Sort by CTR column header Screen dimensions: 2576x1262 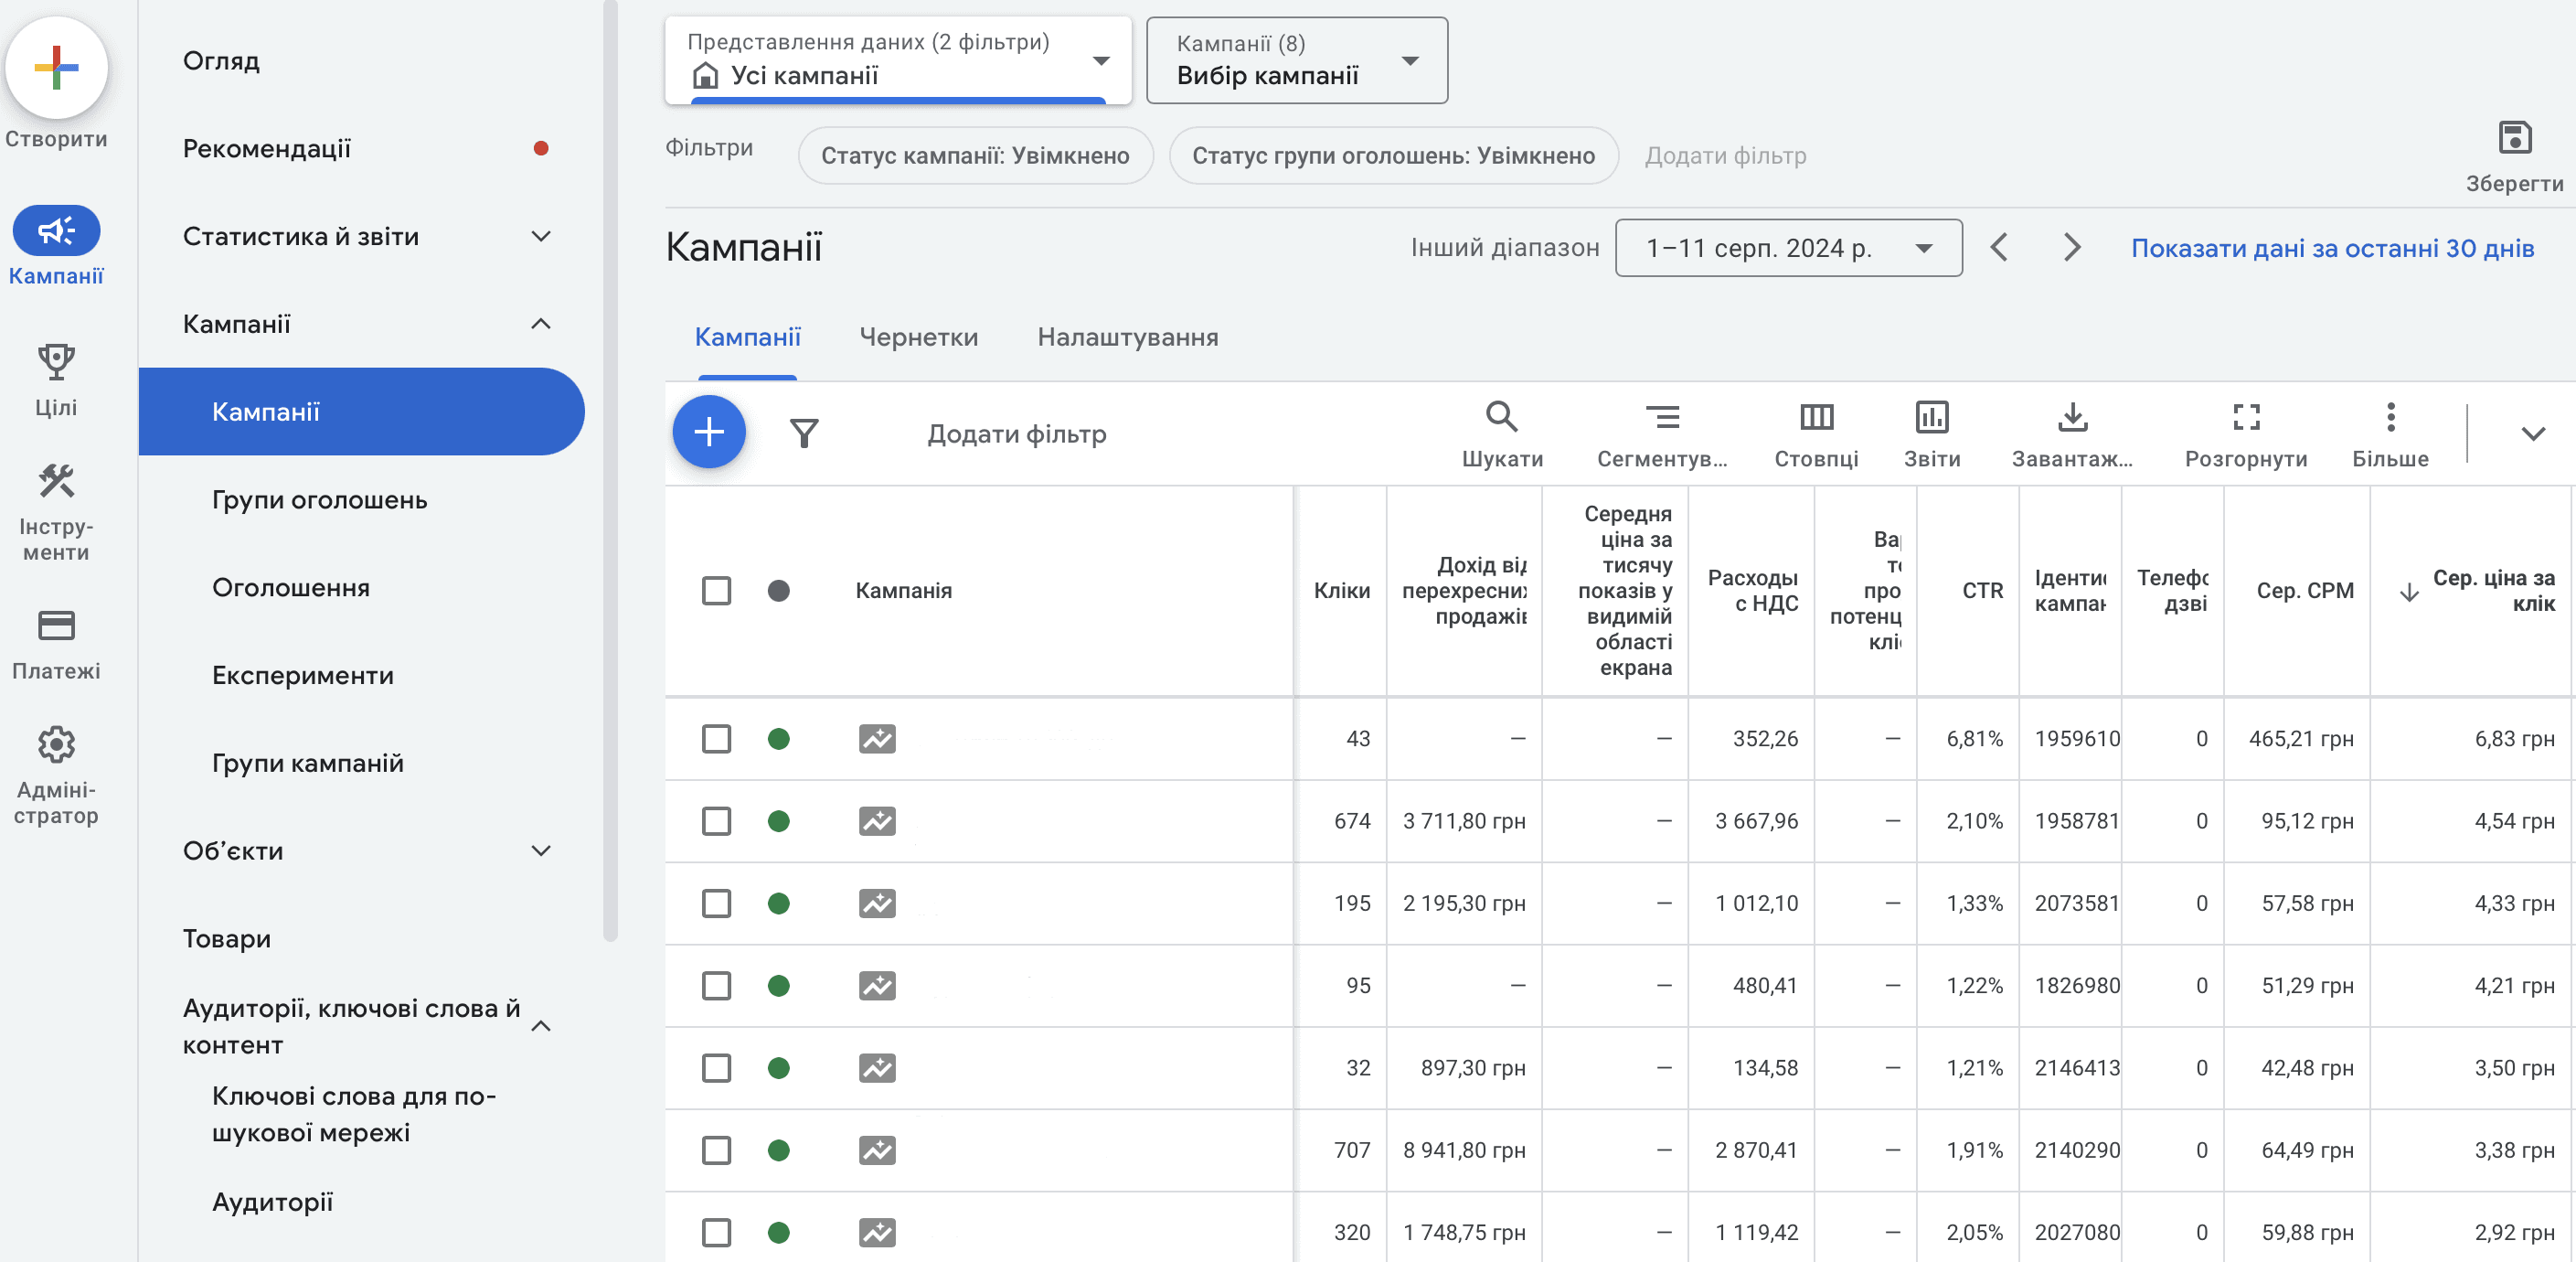1982,591
